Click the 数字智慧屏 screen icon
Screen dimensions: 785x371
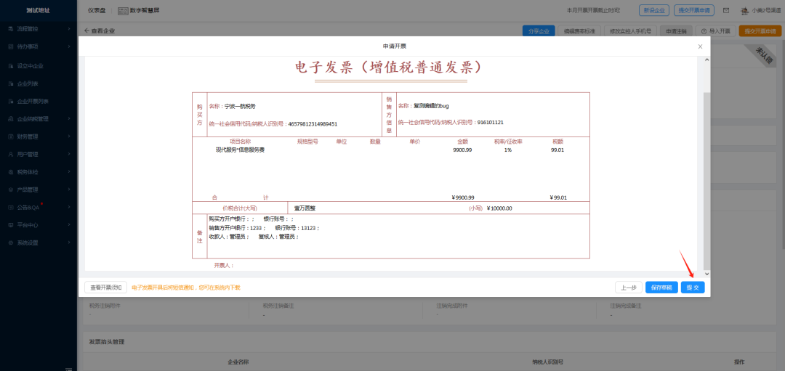click(x=123, y=11)
